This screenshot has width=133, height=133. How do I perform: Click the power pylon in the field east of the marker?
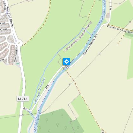click(x=99, y=54)
